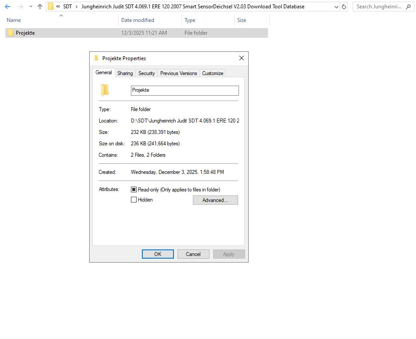Click the Refresh button in address bar
Viewport: 416px width, 339px height.
tap(344, 7)
